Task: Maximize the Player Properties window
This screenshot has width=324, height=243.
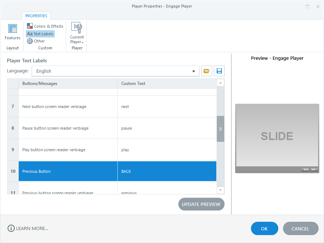Action: [x=307, y=6]
